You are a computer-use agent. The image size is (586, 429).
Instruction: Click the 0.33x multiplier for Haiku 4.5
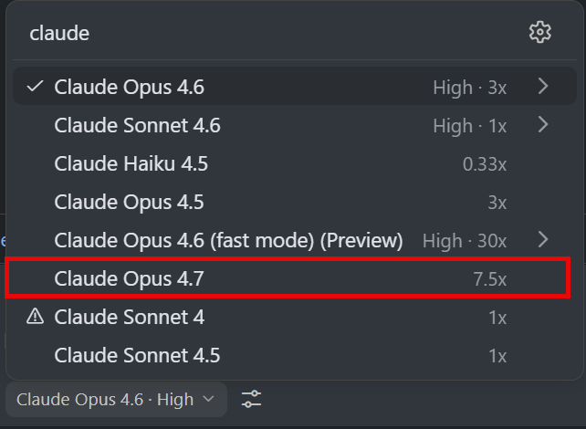point(485,164)
